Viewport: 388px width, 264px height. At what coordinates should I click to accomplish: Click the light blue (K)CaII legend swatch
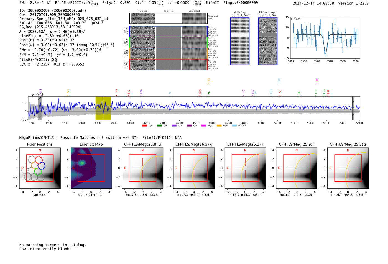pyautogui.click(x=234, y=125)
